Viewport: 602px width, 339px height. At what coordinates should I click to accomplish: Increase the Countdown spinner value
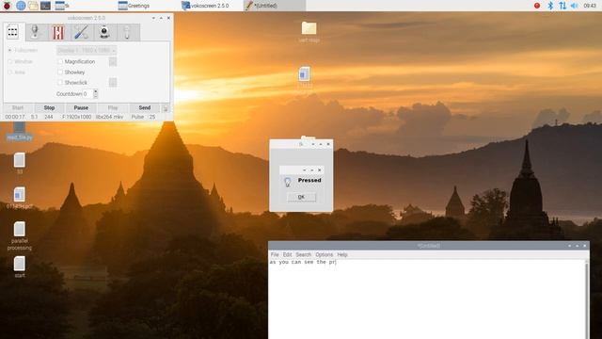(x=96, y=91)
